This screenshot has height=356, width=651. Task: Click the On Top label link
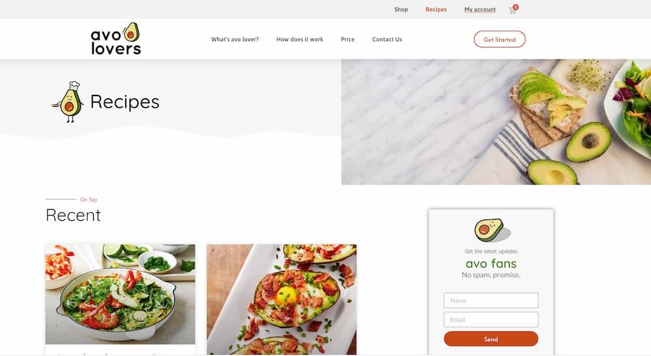pyautogui.click(x=89, y=199)
